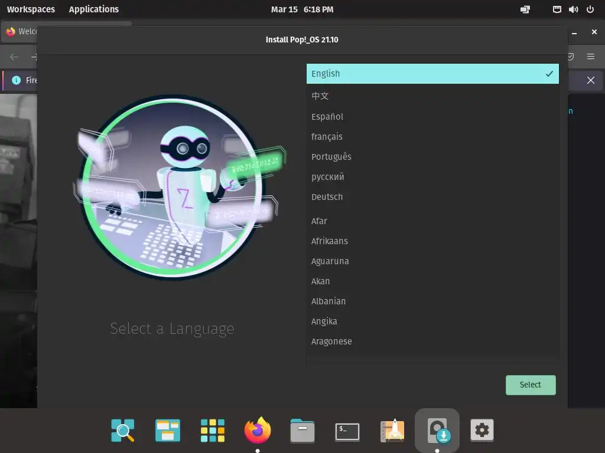
Task: Switch to the Firefox Welcome tab
Action: point(19,31)
